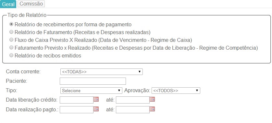Viewport: 272px width, 123px height.
Task: Focus the Data liberação crédito start field
Action: pyautogui.click(x=77, y=100)
